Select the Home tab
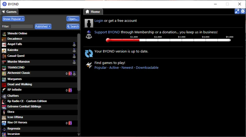The width and height of the screenshot is (246, 137). 93,12
